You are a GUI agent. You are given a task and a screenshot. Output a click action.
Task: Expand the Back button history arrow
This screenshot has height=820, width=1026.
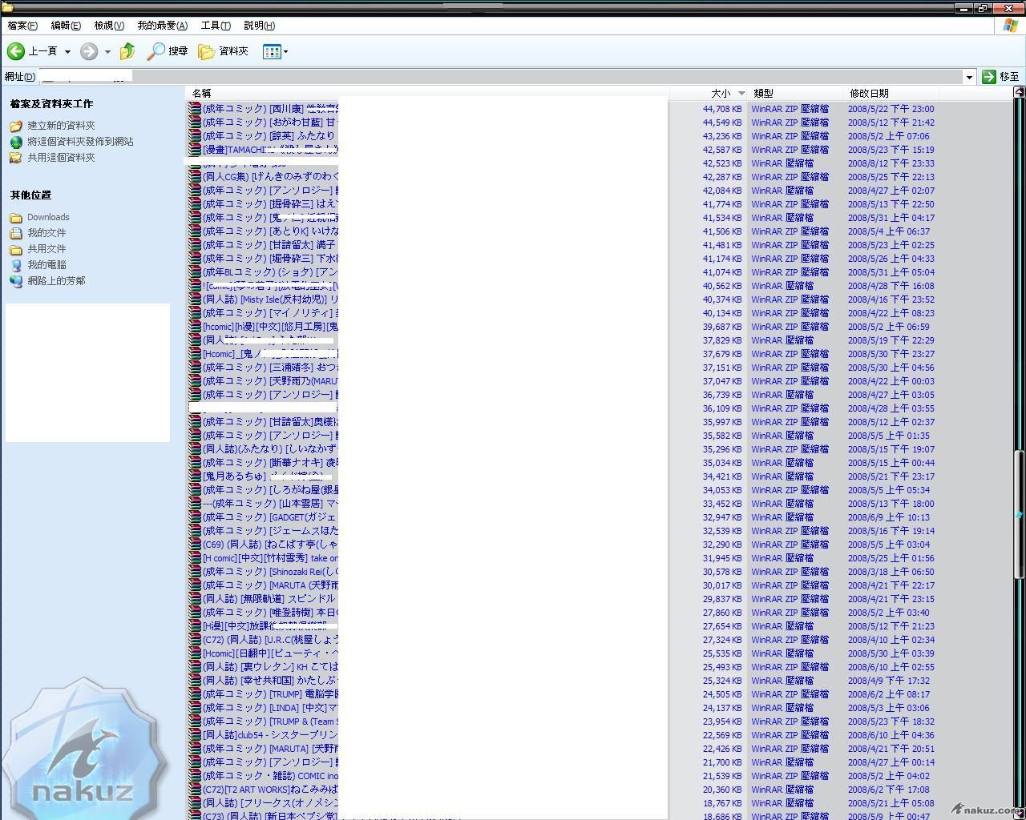coord(67,51)
